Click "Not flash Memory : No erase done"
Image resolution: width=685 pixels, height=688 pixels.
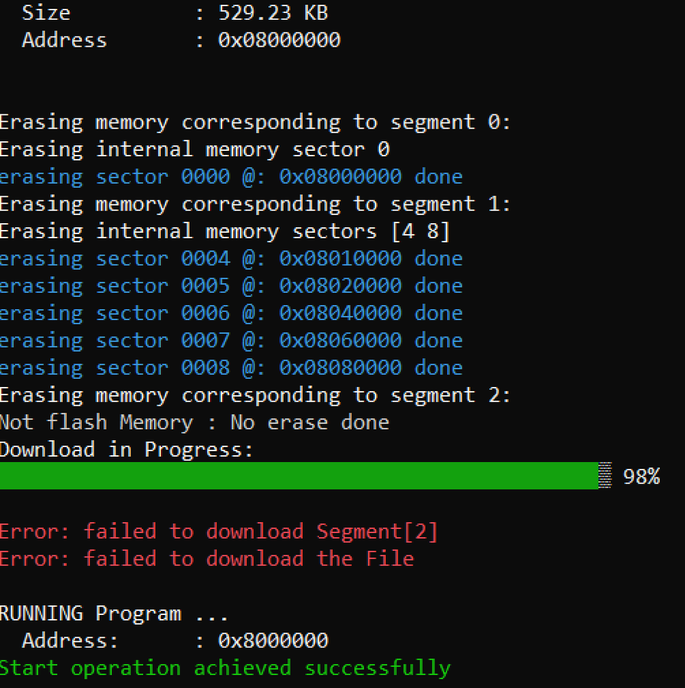[195, 422]
